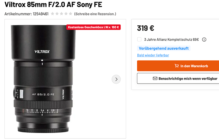Select the third rating star
Image resolution: width=219 pixels, height=139 pixels.
[x=61, y=14]
